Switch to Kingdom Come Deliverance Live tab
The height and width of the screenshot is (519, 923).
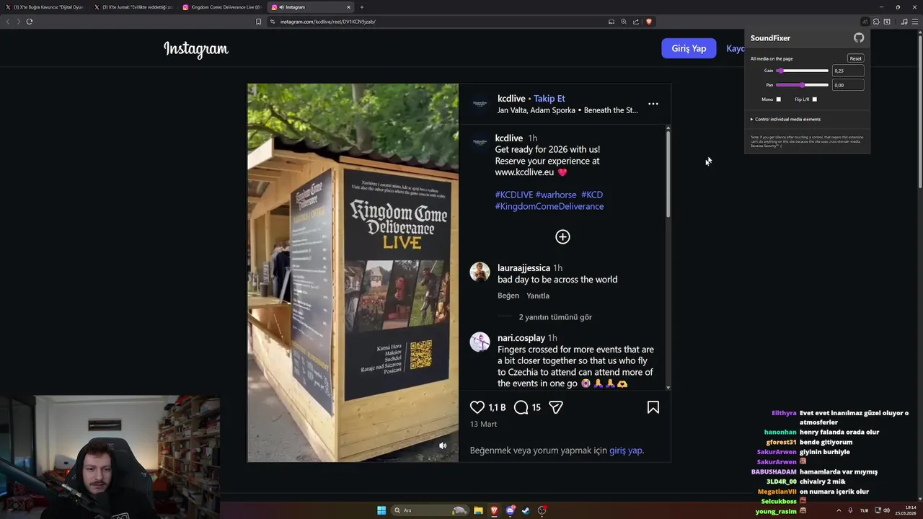point(222,7)
